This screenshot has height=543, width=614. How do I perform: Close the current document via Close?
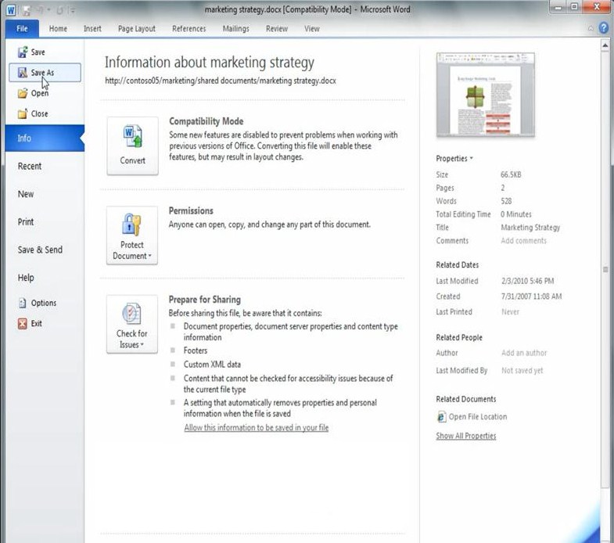33,113
